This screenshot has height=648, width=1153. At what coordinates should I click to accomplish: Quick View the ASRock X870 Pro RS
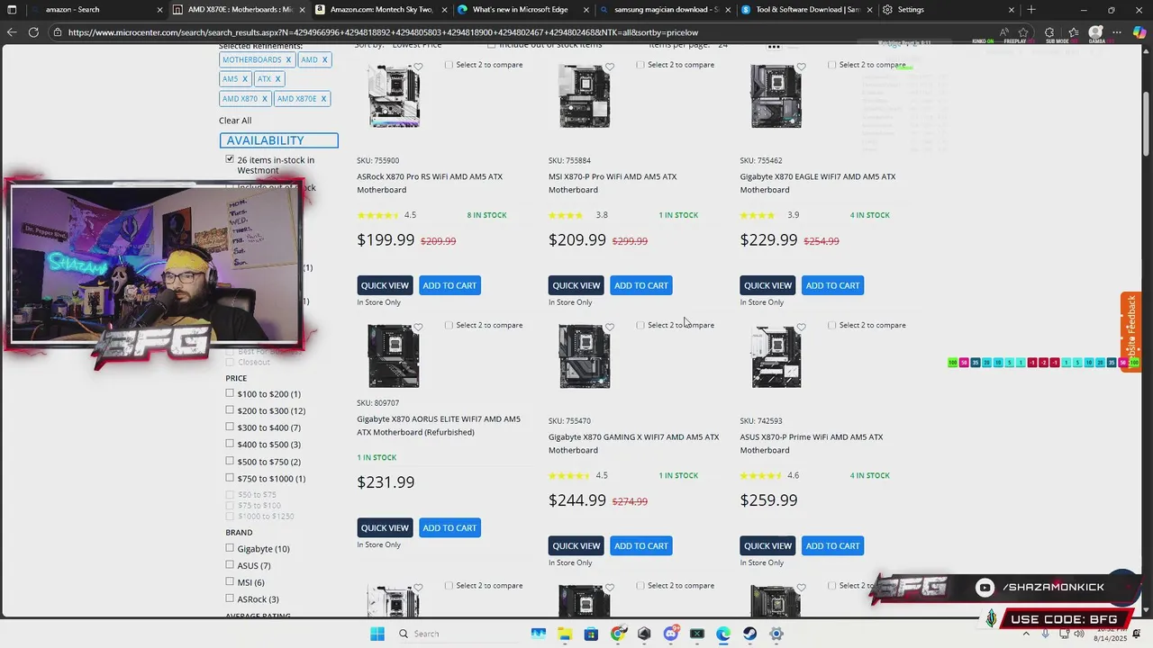[385, 285]
